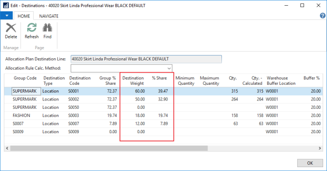Click Destination Weight 50.00
Image resolution: width=327 pixels, height=171 pixels.
140,99
